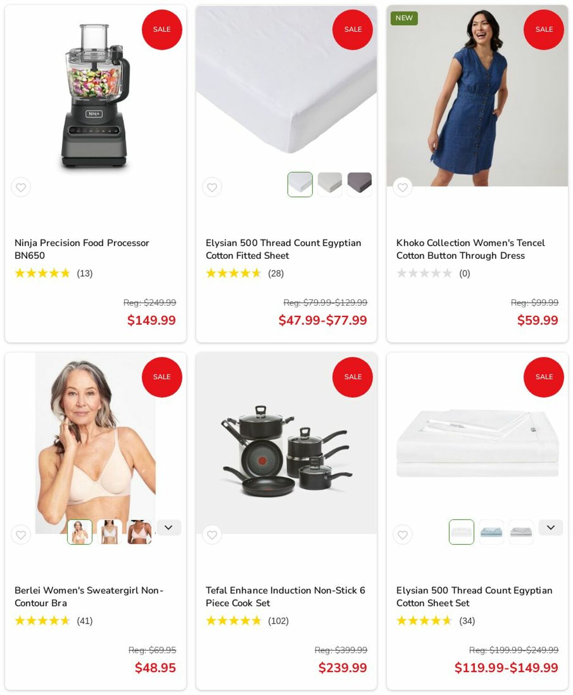Image resolution: width=573 pixels, height=695 pixels.
Task: Expand more colours for Berlei bra
Action: (x=169, y=527)
